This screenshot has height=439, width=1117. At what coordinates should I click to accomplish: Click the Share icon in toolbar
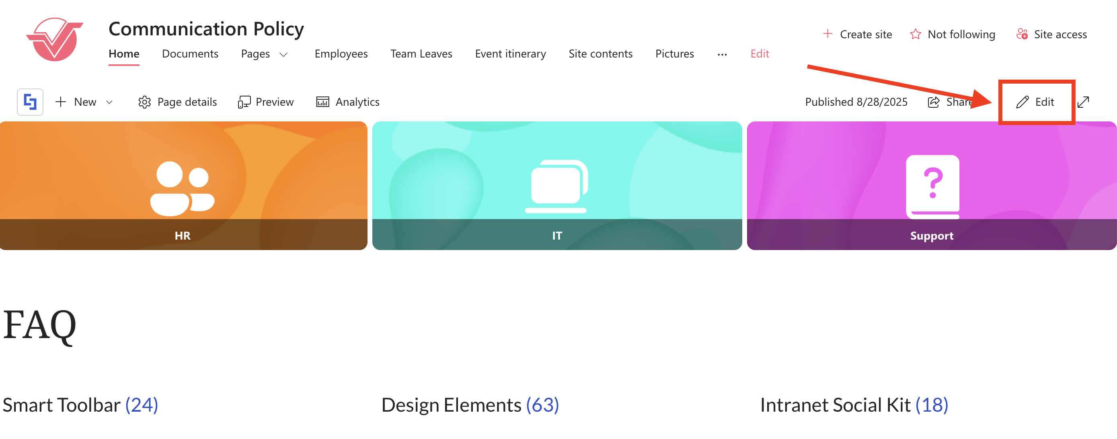[x=934, y=102]
